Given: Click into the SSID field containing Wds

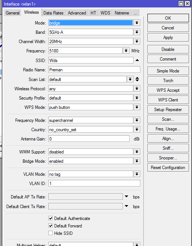Looking at the screenshot, I should (x=91, y=61).
